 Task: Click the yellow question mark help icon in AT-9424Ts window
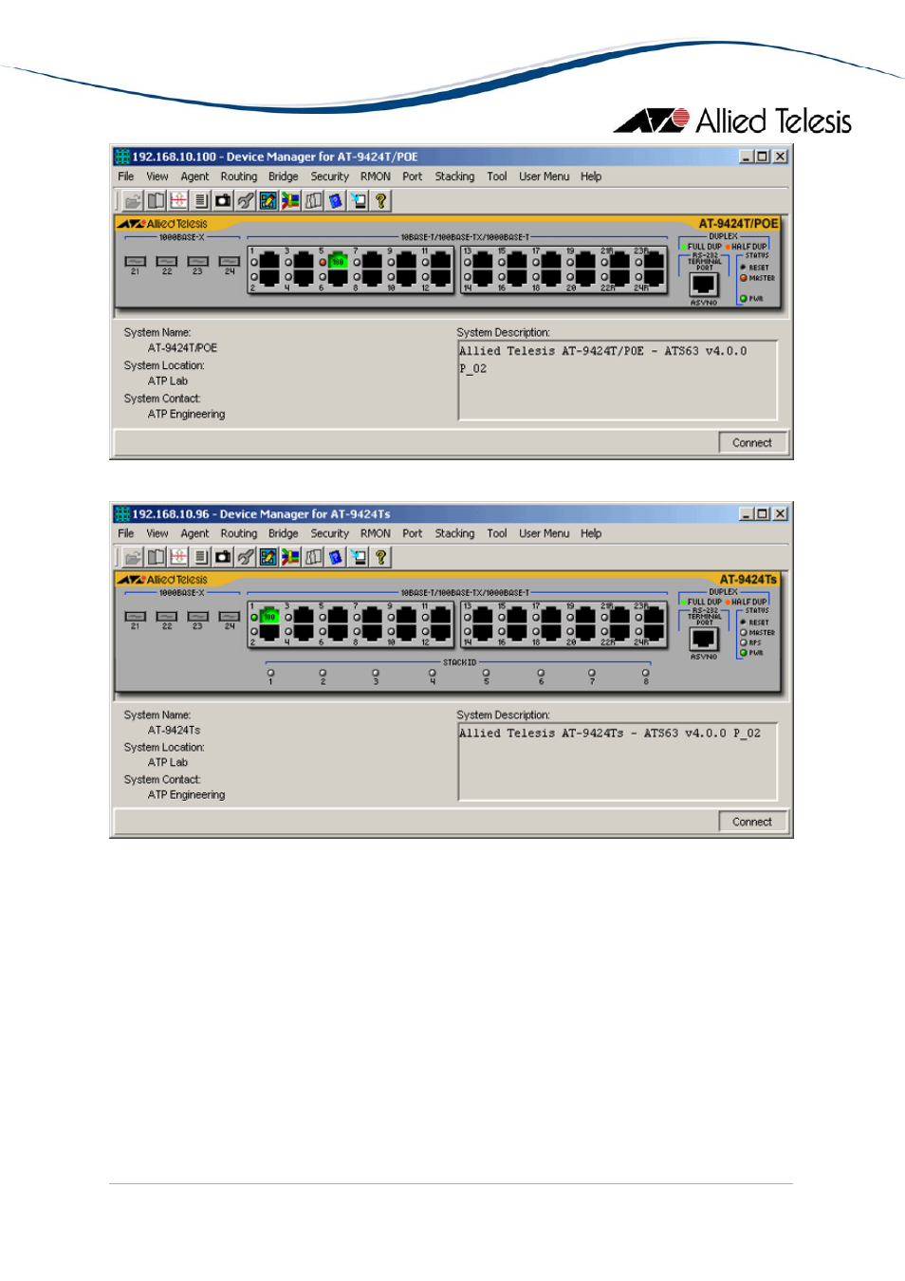click(381, 557)
